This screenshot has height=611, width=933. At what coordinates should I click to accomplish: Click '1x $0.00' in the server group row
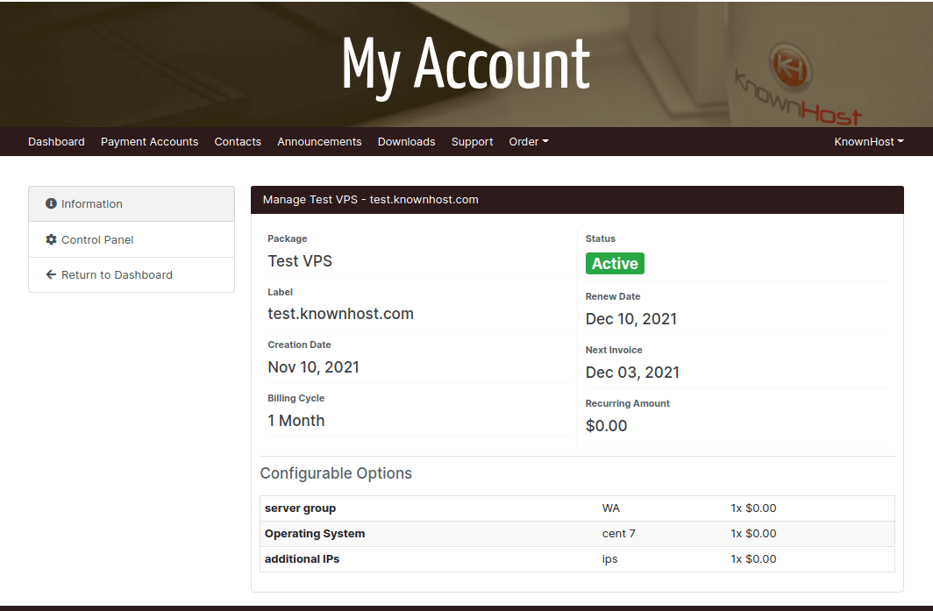(753, 508)
